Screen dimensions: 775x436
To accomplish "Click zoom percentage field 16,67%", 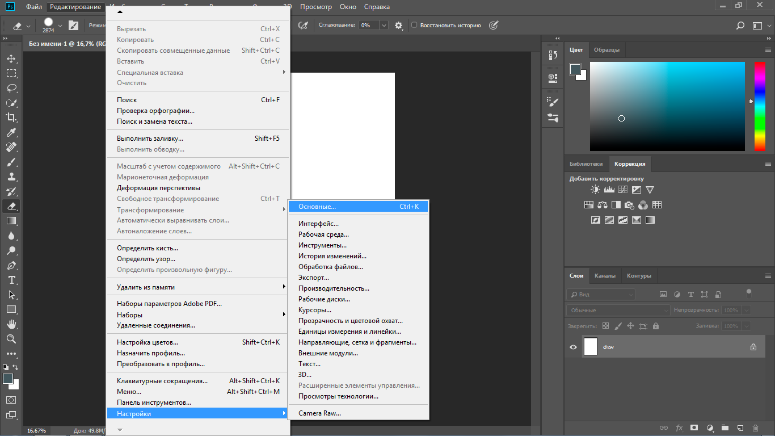I will point(36,430).
